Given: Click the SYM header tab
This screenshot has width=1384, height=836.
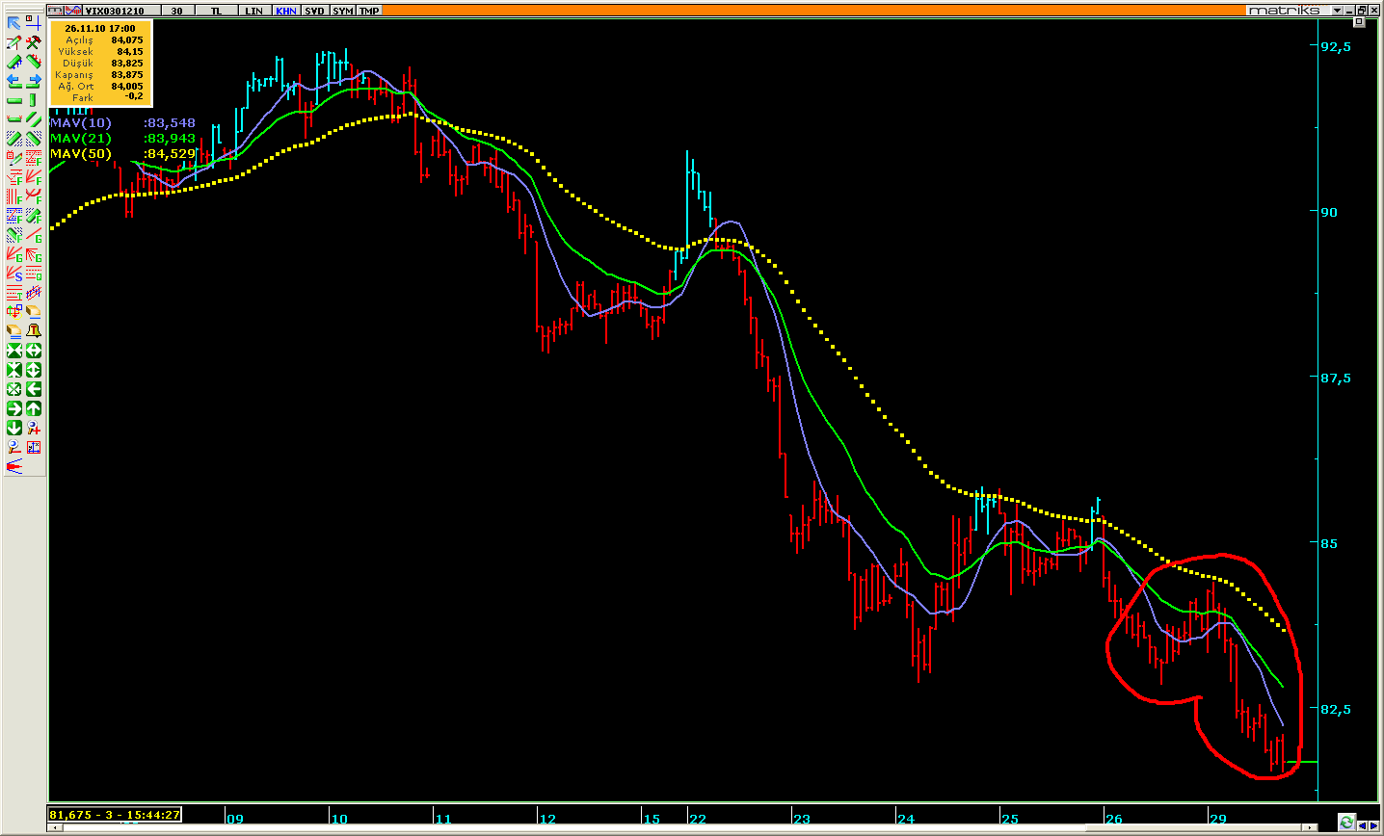Looking at the screenshot, I should pos(342,11).
